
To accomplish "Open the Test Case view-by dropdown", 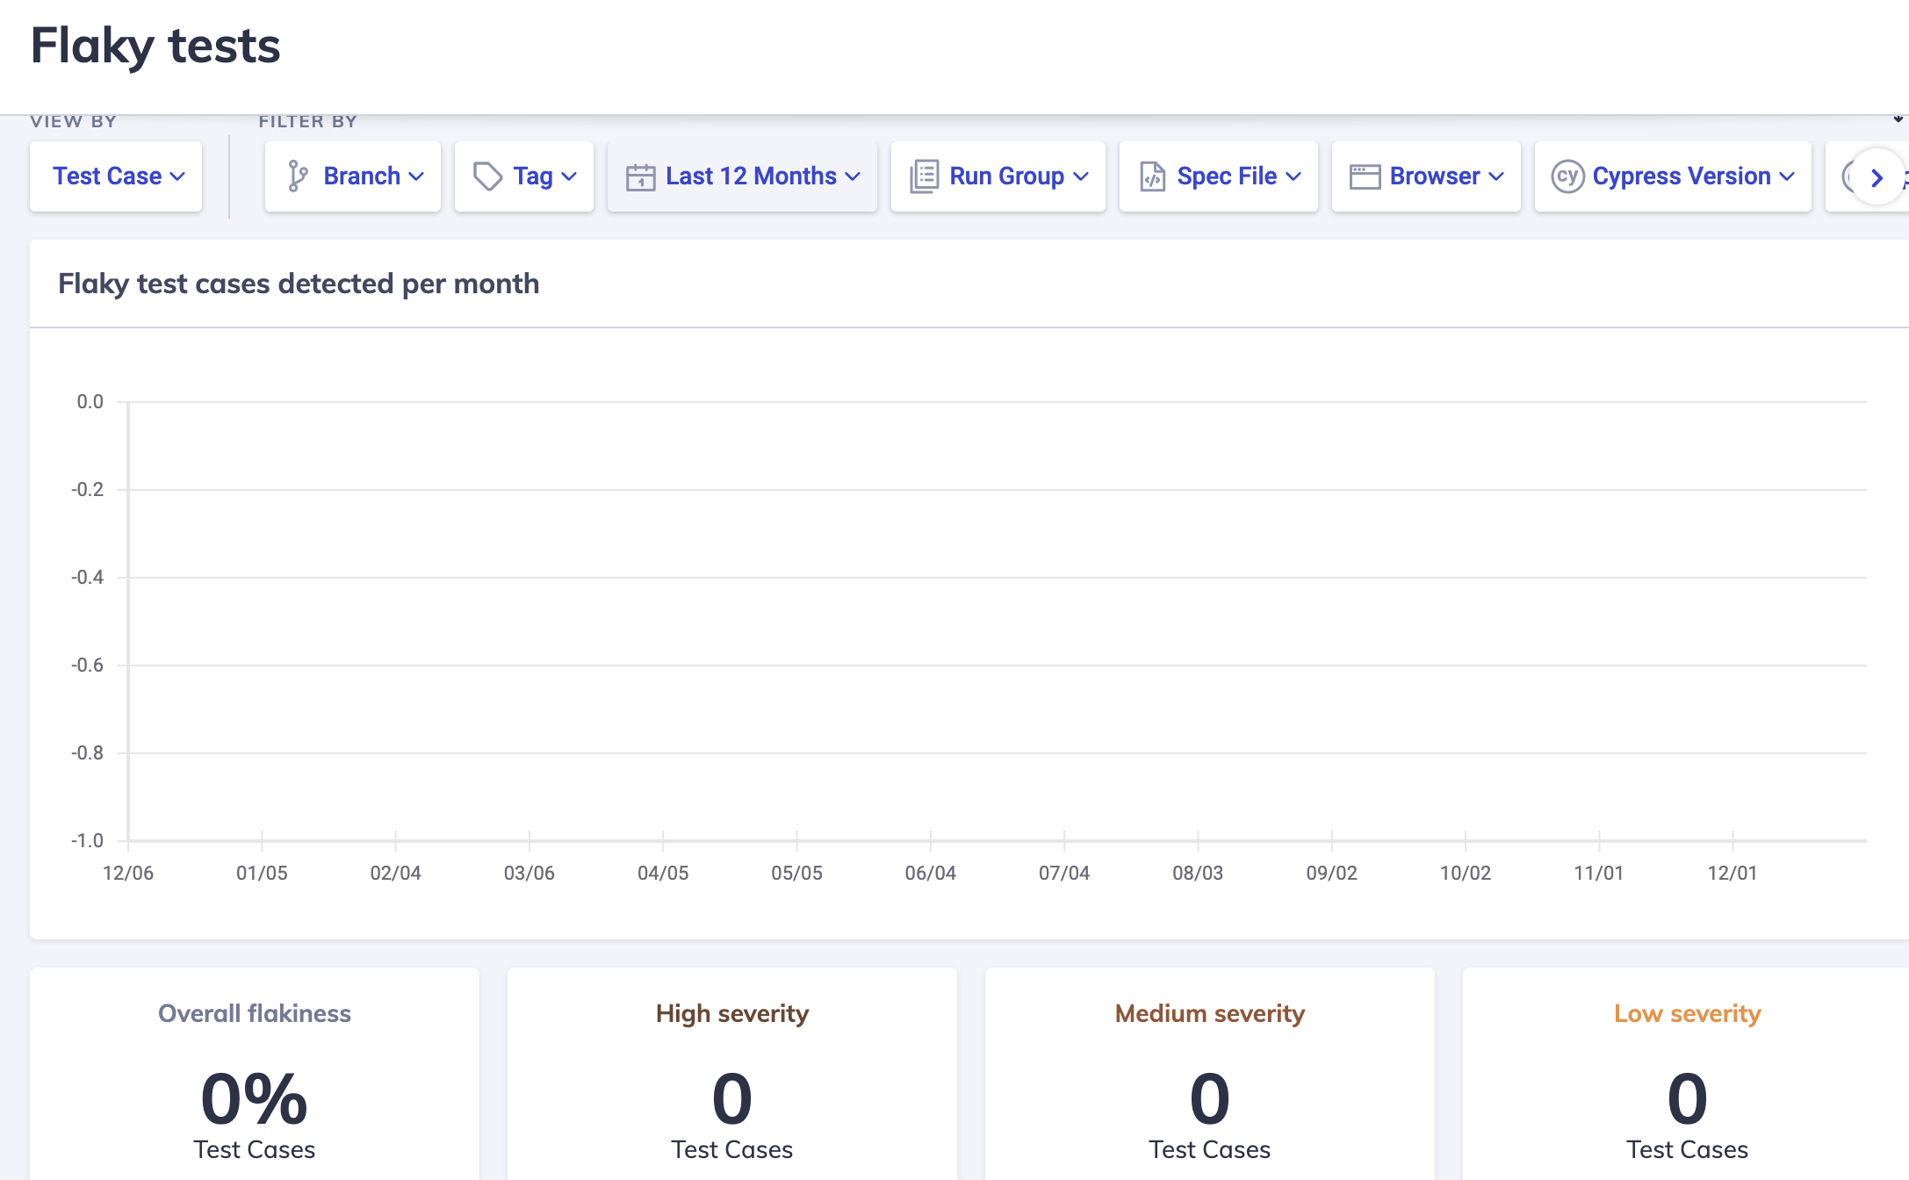I will point(115,176).
